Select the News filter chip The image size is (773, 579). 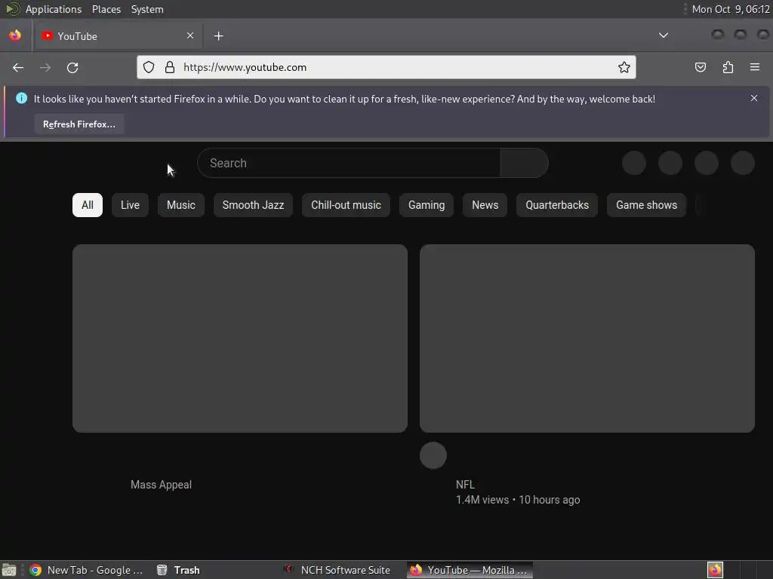(x=485, y=205)
